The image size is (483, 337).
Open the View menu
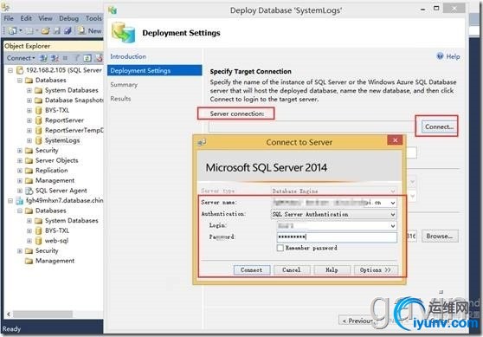[x=45, y=18]
